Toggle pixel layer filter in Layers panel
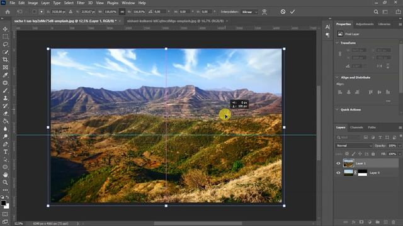Image resolution: width=403 pixels, height=226 pixels. pyautogui.click(x=366, y=137)
